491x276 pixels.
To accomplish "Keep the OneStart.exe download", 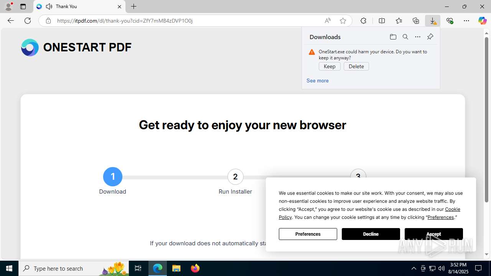I will [330, 66].
